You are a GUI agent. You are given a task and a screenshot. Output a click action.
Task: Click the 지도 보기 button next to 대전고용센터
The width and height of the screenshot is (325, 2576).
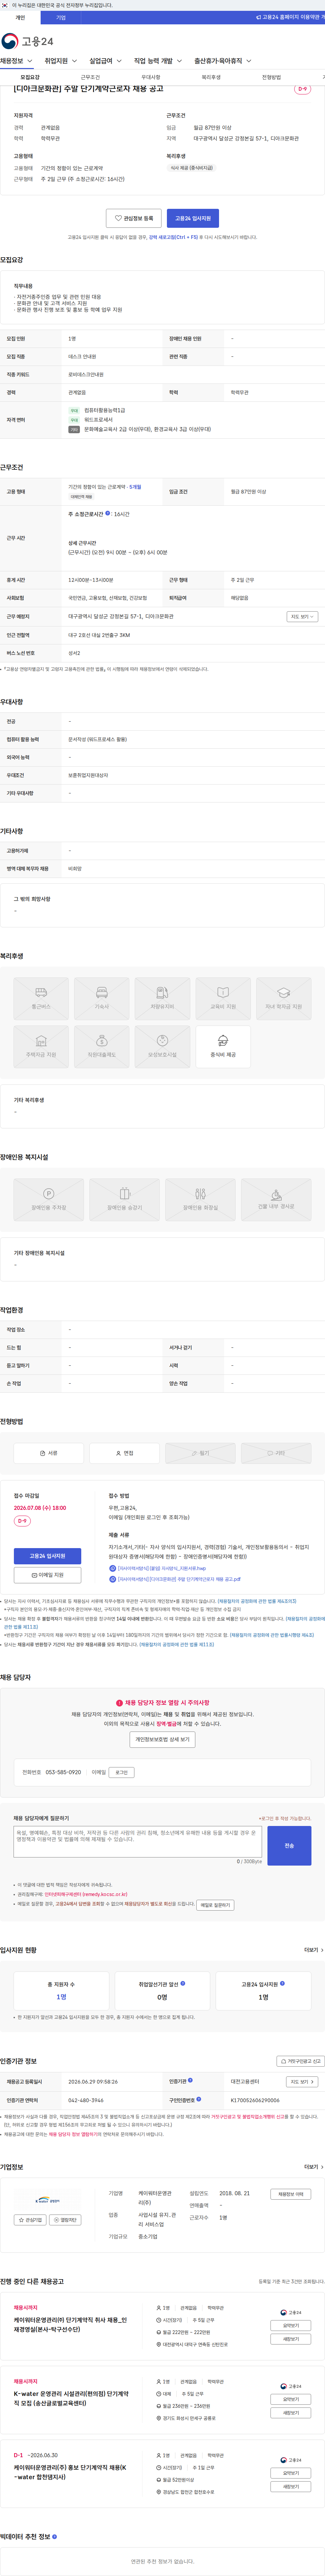point(302,2082)
